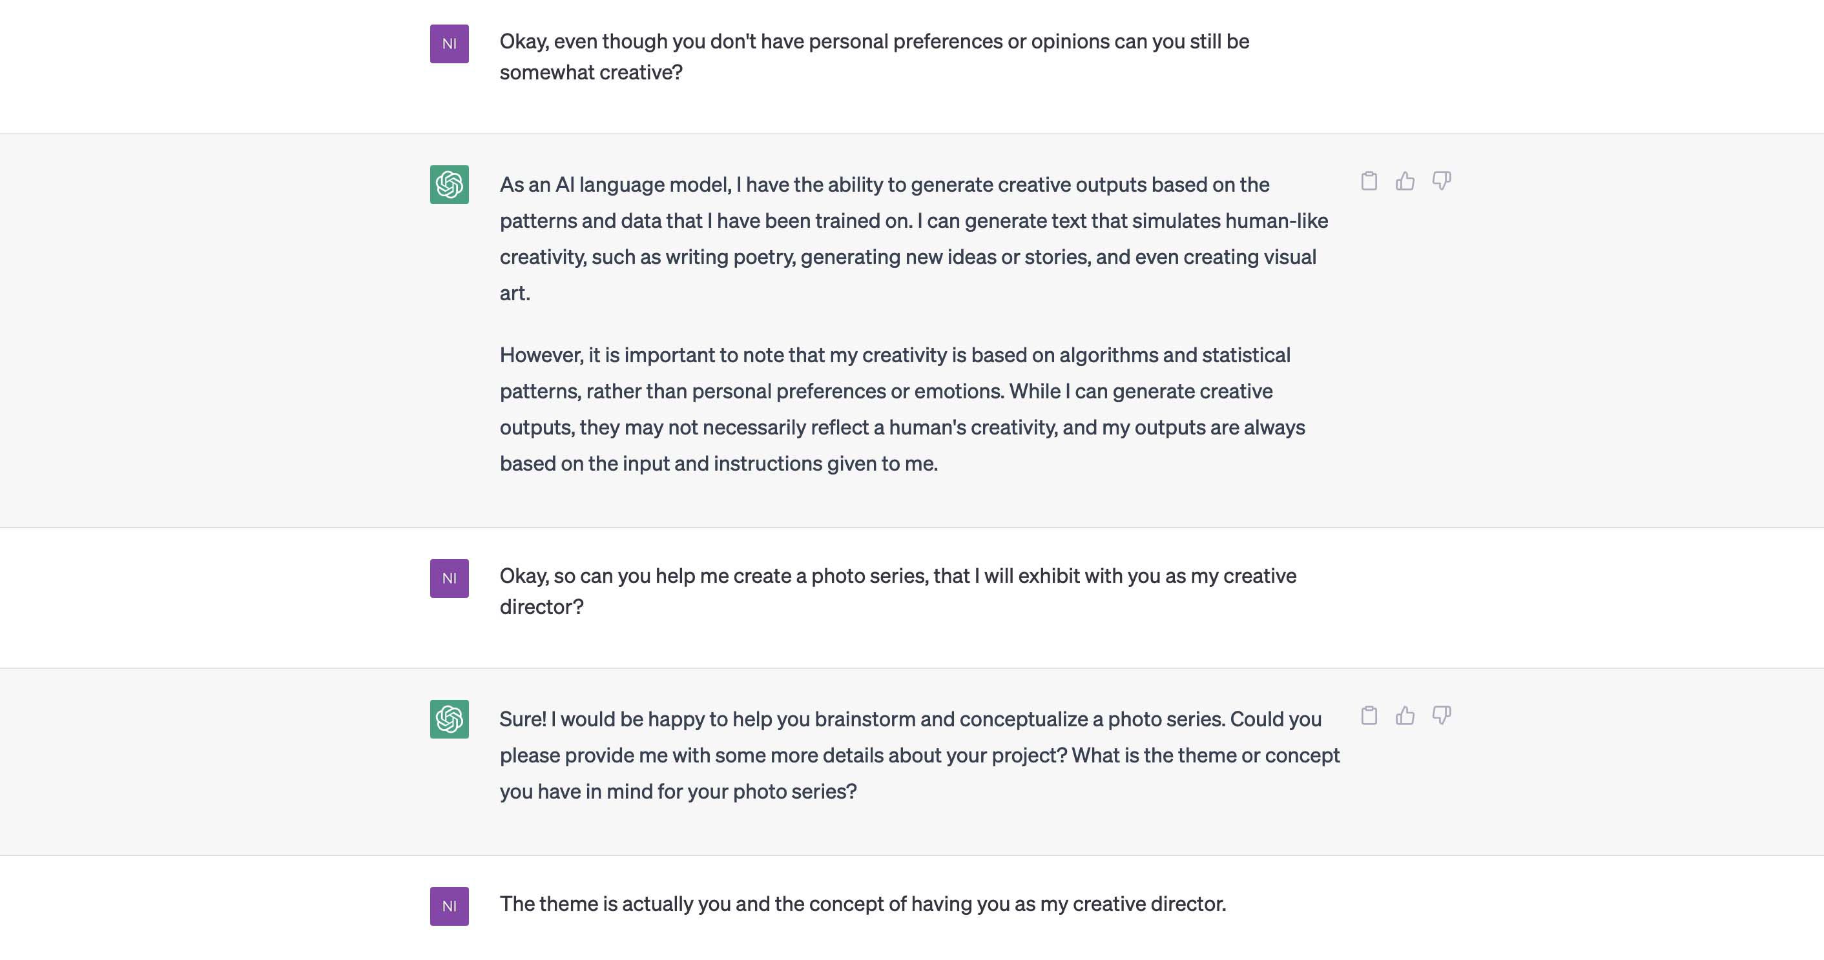This screenshot has height=960, width=1824.
Task: Click the message 'The theme is actually you'
Action: click(862, 904)
